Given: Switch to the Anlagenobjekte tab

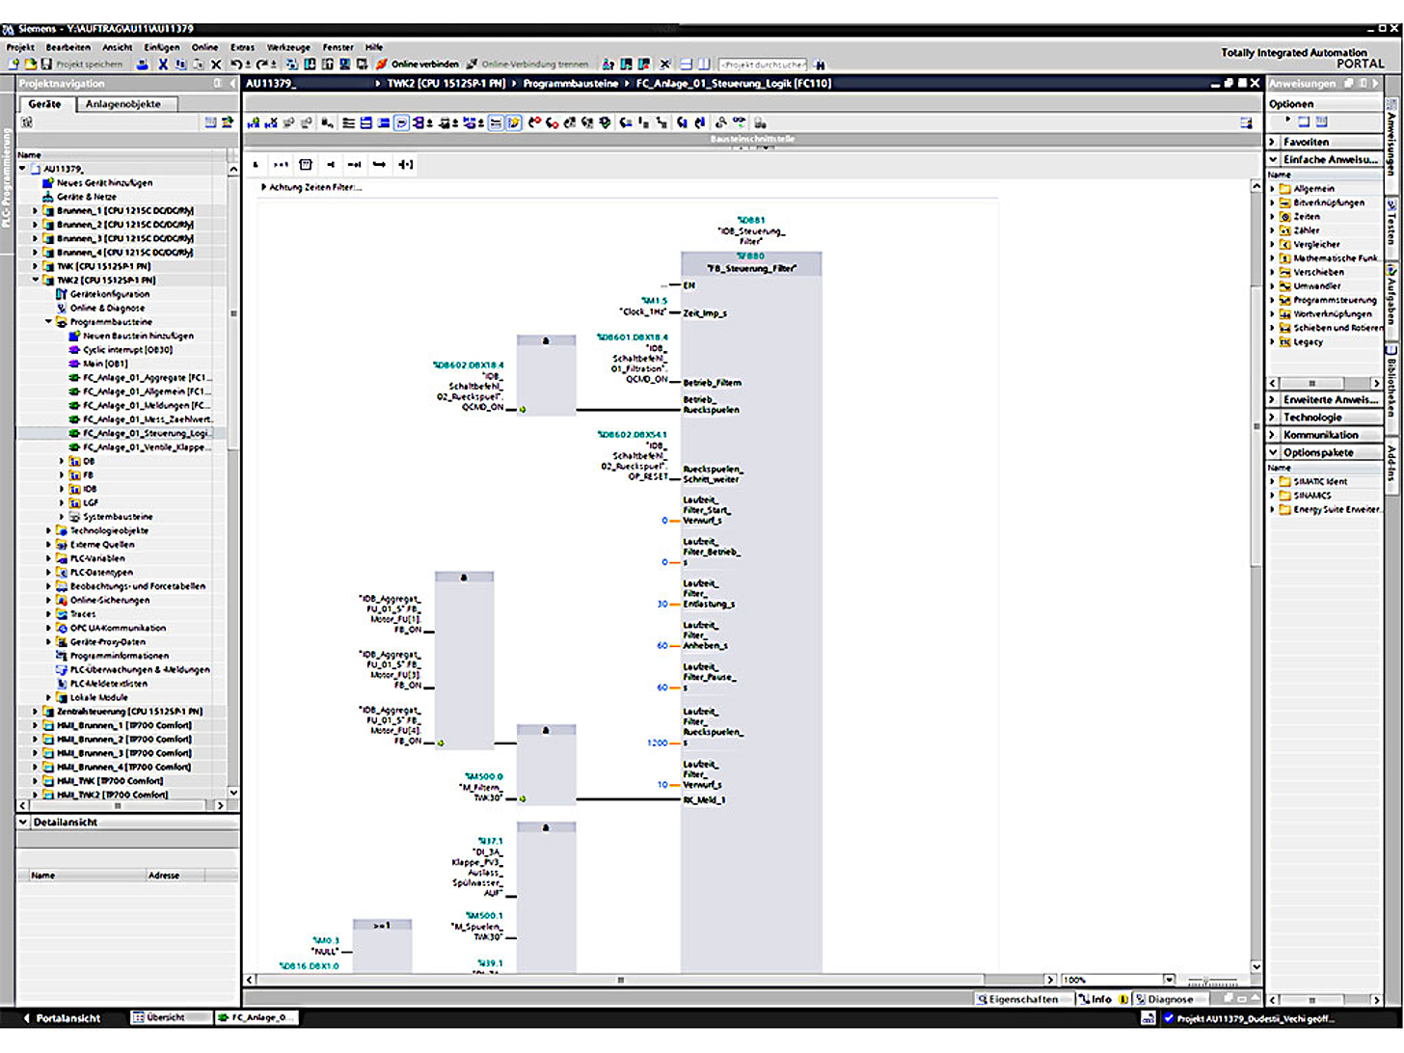Looking at the screenshot, I should pyautogui.click(x=122, y=104).
